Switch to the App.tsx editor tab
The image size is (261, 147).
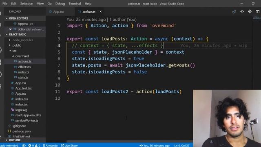coord(59,12)
